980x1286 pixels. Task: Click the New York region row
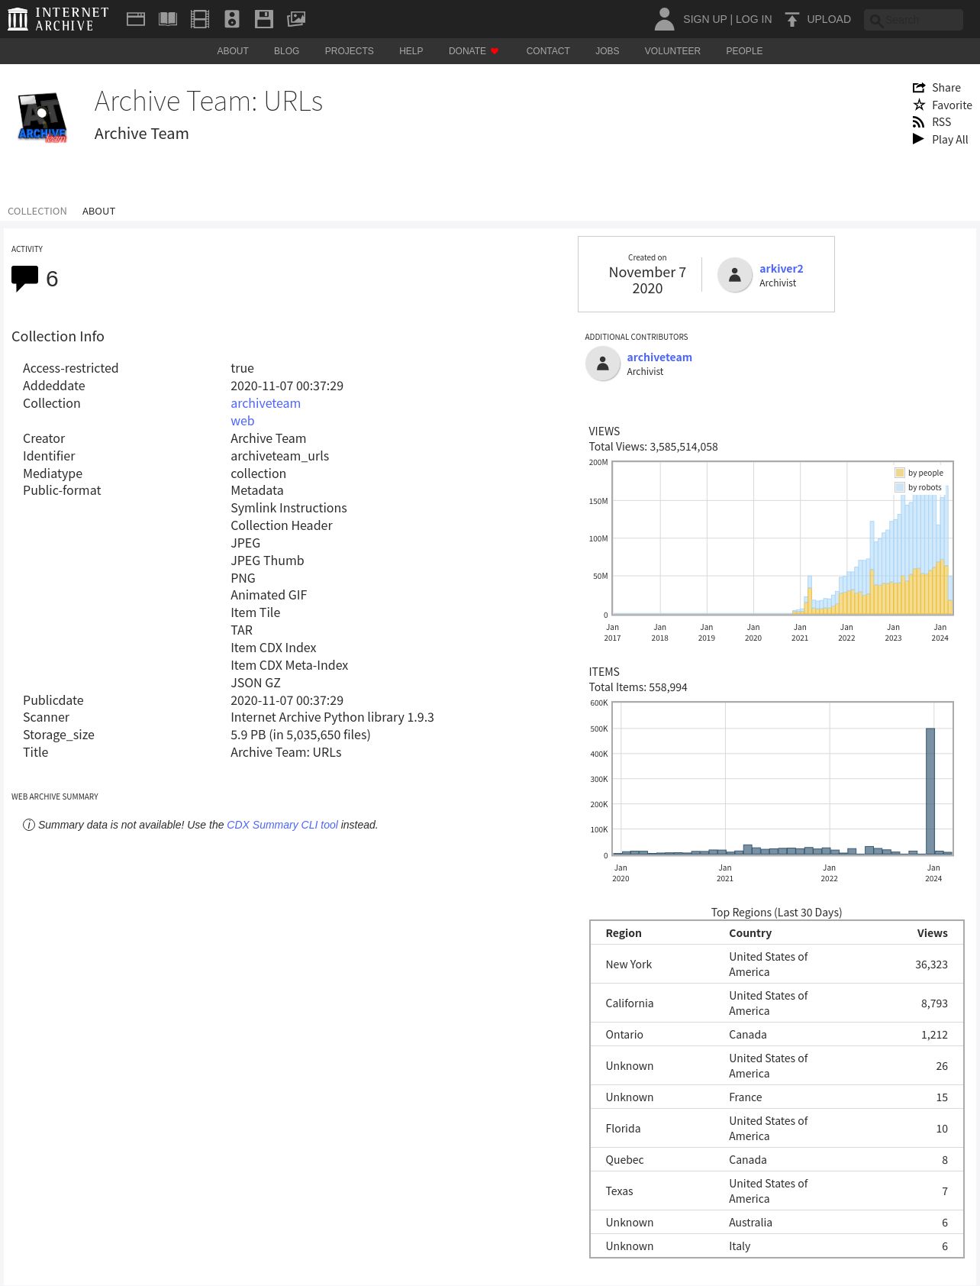776,964
